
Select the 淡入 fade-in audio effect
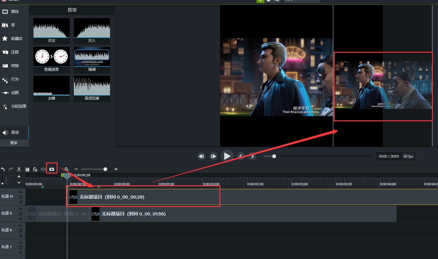92,31
